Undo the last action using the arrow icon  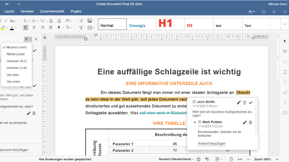coord(7,4)
